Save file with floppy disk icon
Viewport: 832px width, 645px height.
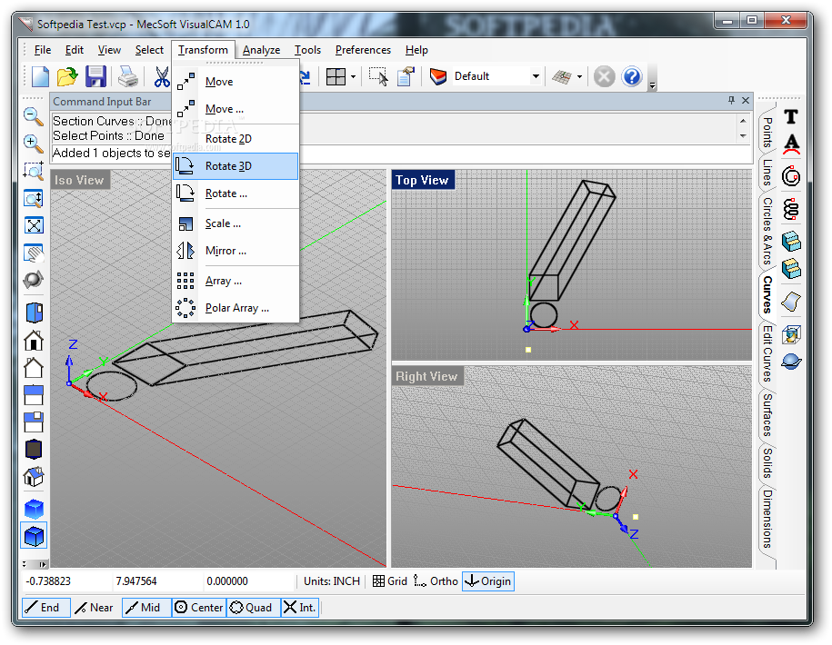96,77
